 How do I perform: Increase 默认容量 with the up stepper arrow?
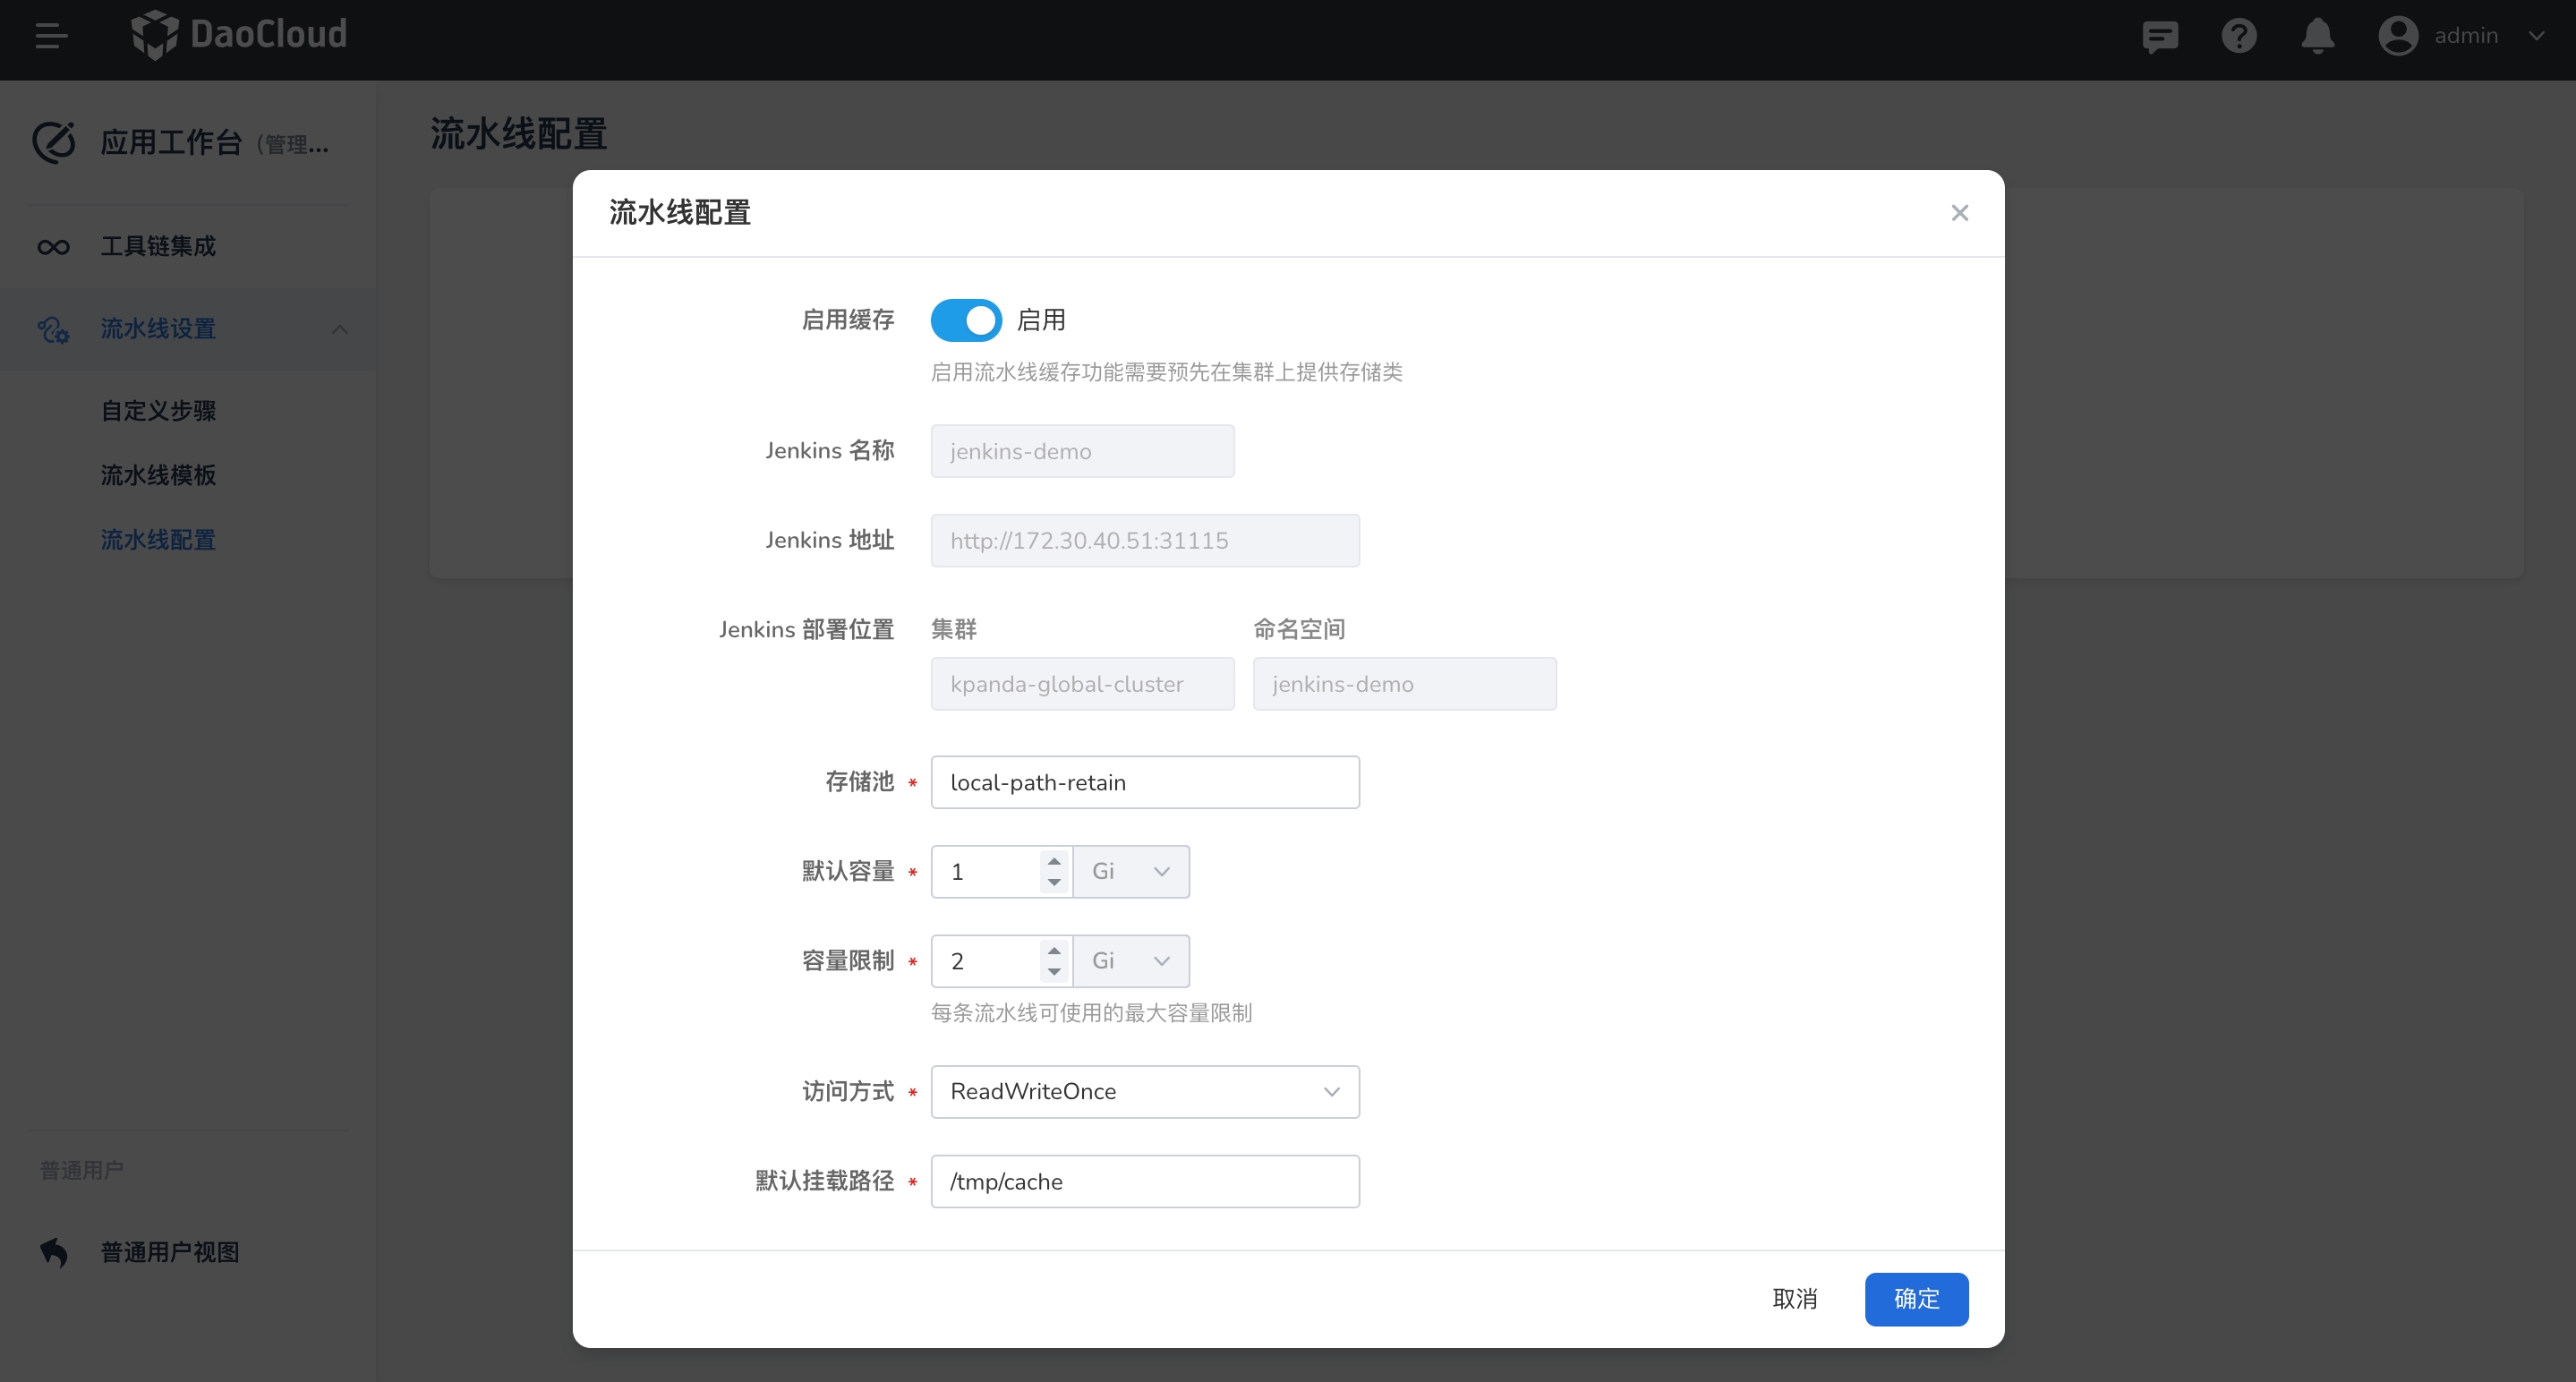(1054, 861)
